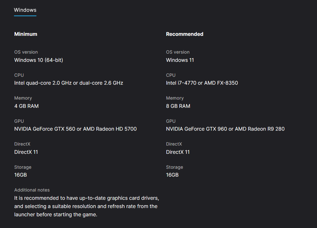Click the Additional notes label
Viewport: 317px width, 228px height.
[32, 190]
